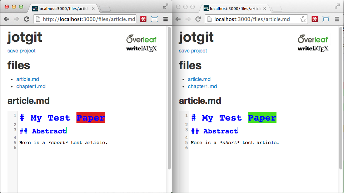
Task: Zoom left window with green button
Action: 21,7
